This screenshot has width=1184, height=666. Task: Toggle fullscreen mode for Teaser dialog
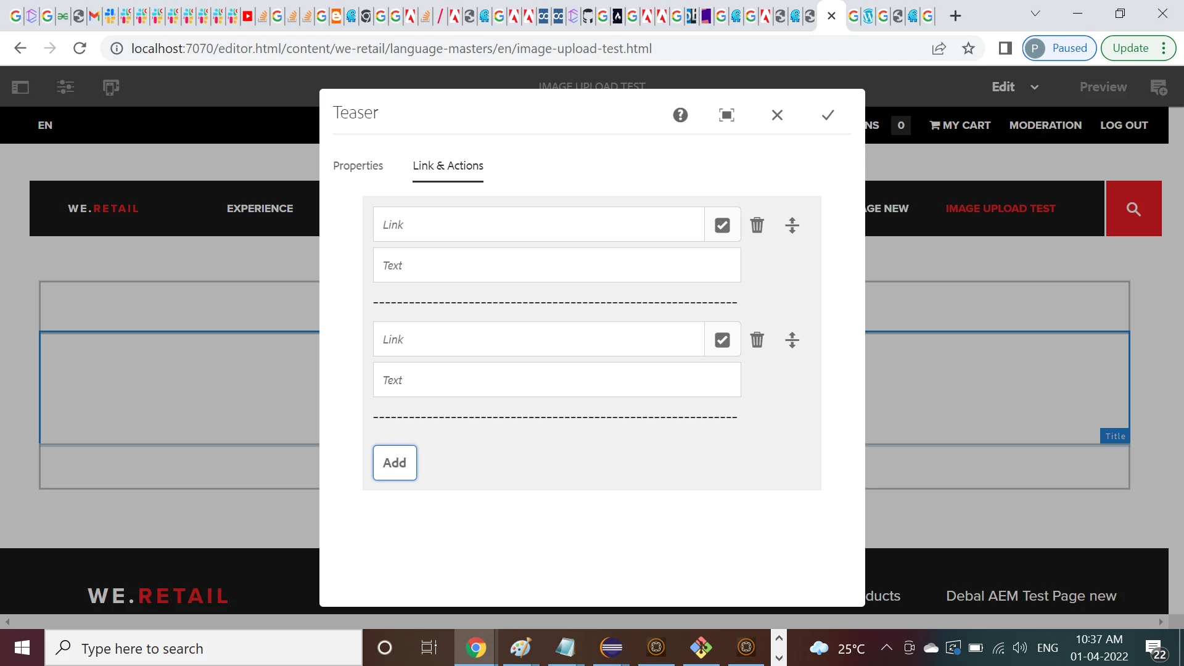click(x=726, y=115)
